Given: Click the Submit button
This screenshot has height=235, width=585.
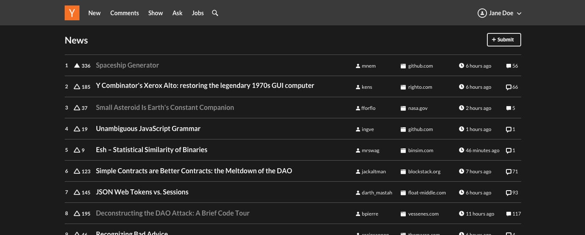Looking at the screenshot, I should [504, 40].
